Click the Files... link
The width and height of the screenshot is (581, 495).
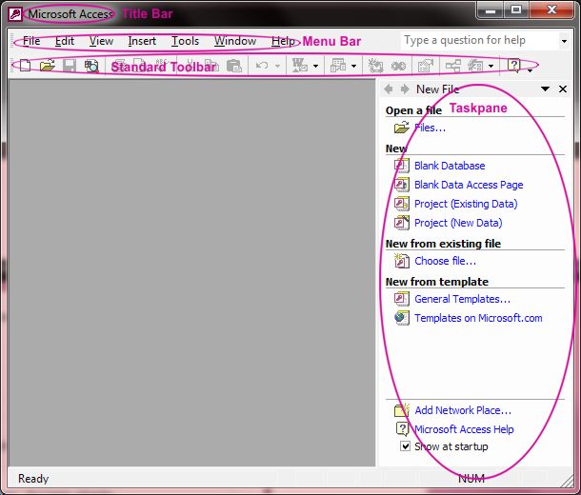(430, 128)
